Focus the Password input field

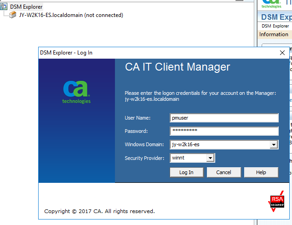224,131
